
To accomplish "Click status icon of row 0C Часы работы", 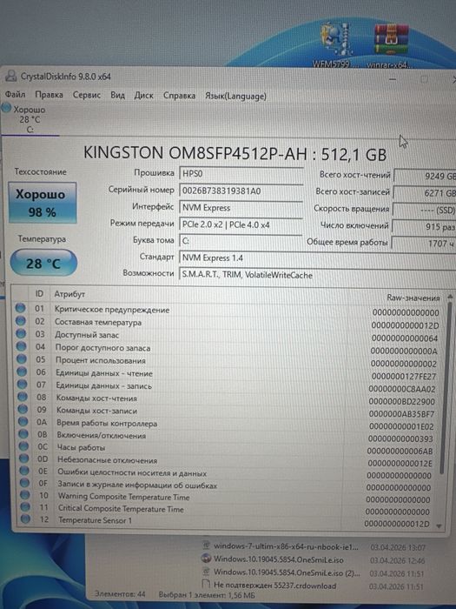I will (24, 445).
